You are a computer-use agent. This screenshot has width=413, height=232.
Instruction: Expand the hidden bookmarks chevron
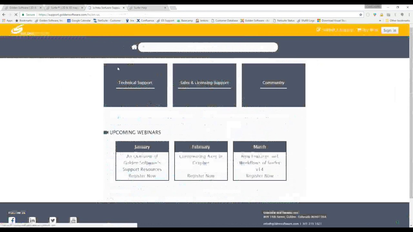click(x=380, y=21)
